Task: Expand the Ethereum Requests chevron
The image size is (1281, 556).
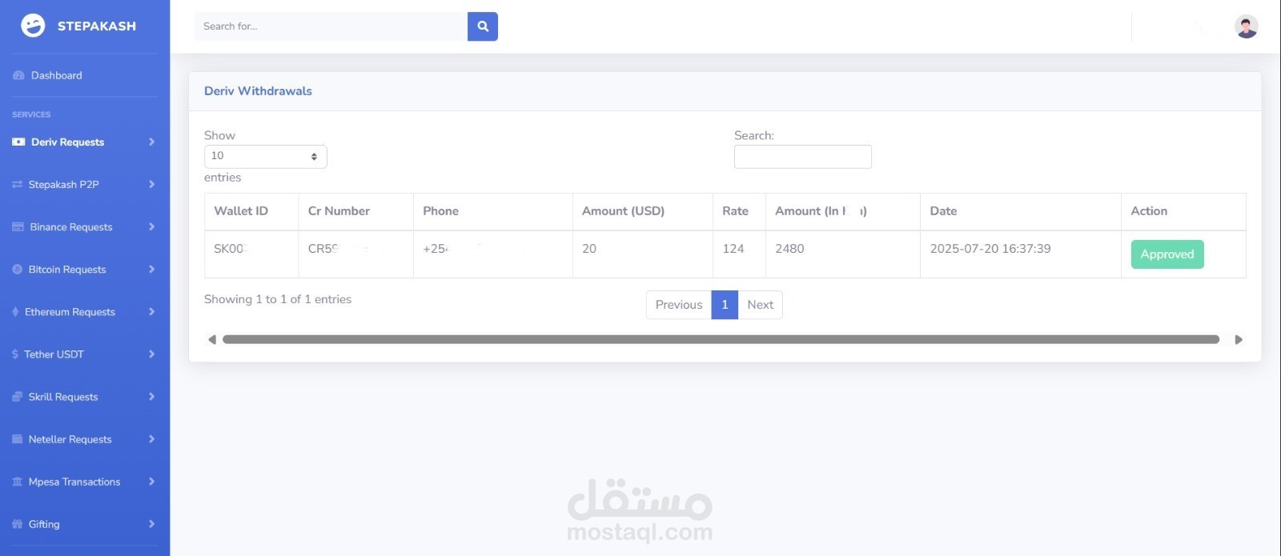Action: [x=151, y=311]
